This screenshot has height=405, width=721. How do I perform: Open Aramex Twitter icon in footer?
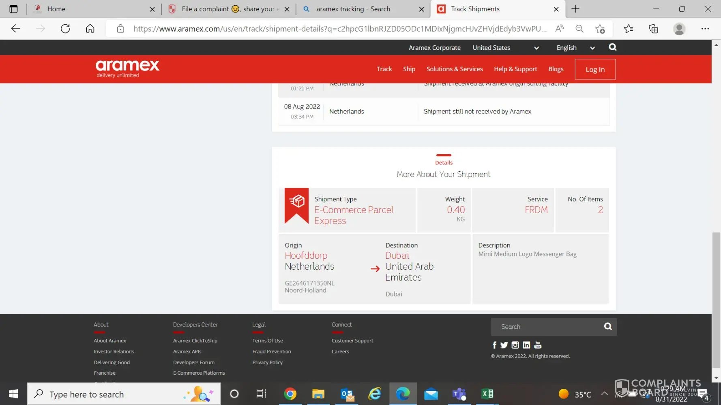tap(504, 345)
